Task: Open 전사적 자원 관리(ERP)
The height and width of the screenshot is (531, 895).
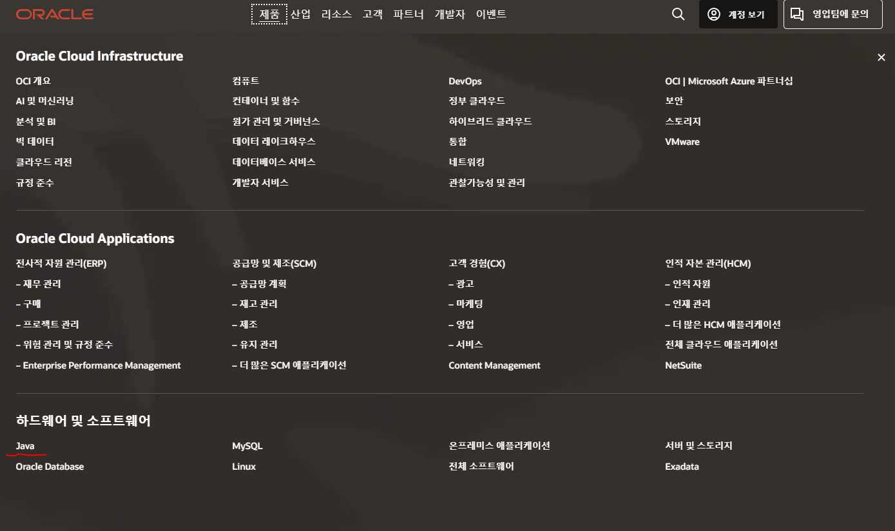Action: tap(61, 264)
